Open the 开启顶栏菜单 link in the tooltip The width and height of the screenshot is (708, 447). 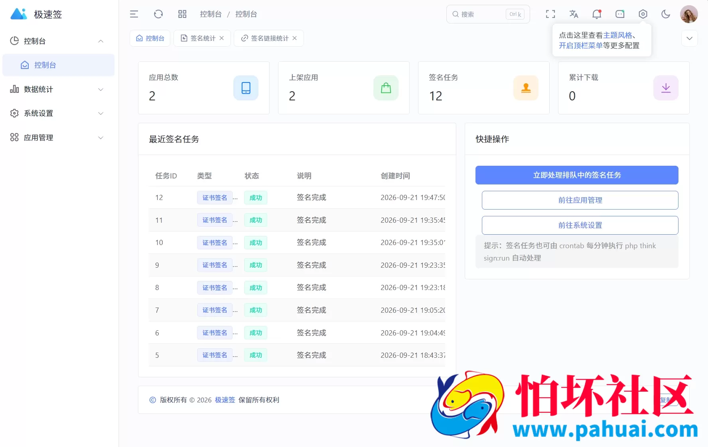(x=581, y=45)
